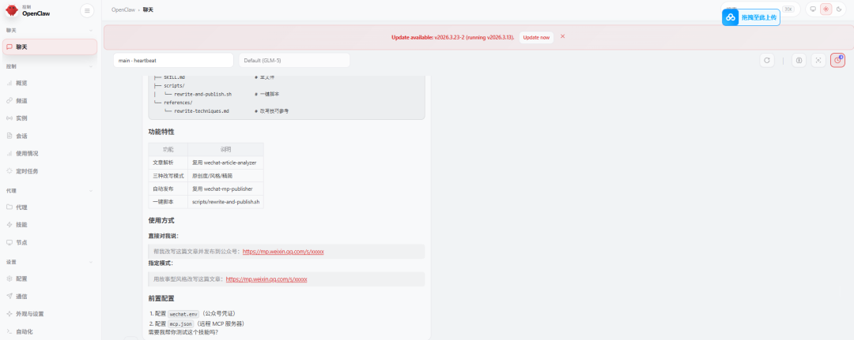Screen dimensions: 854x340
Task: Click the refresh chat icon
Action: click(767, 60)
